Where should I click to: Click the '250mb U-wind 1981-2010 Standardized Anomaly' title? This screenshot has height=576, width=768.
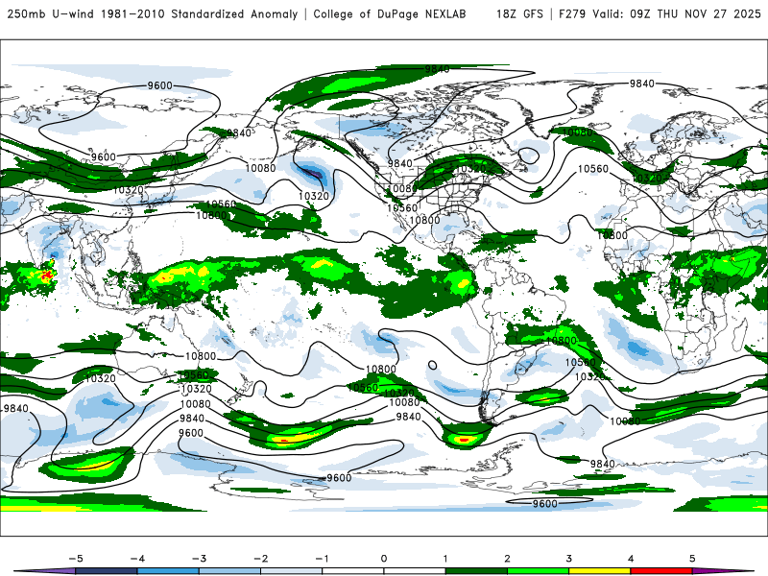tap(153, 13)
